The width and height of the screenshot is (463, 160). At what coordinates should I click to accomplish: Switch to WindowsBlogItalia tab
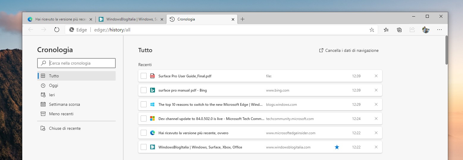coord(131,19)
